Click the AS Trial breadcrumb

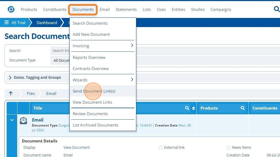pyautogui.click(x=18, y=23)
